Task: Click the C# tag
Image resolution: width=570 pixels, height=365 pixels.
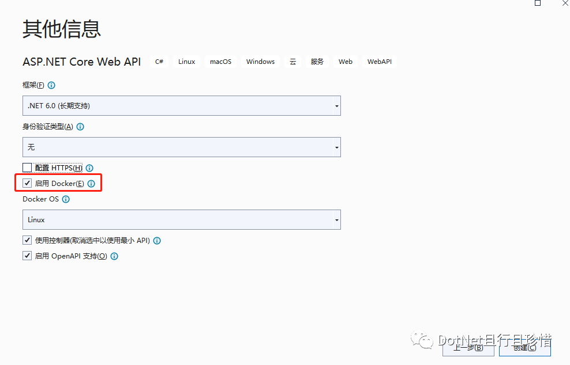Action: tap(159, 62)
